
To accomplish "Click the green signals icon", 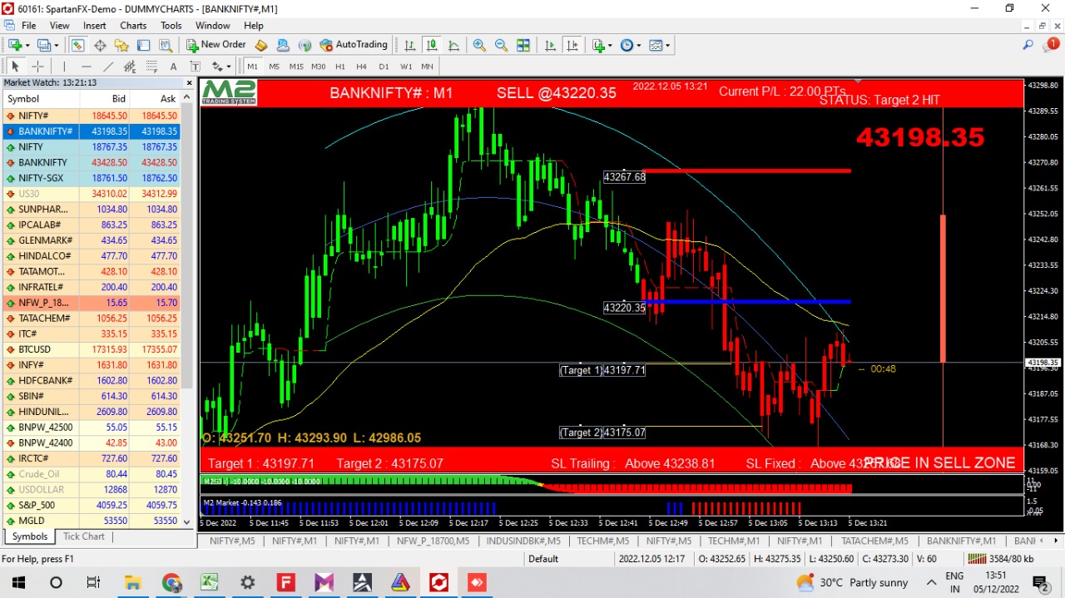I will 305,45.
